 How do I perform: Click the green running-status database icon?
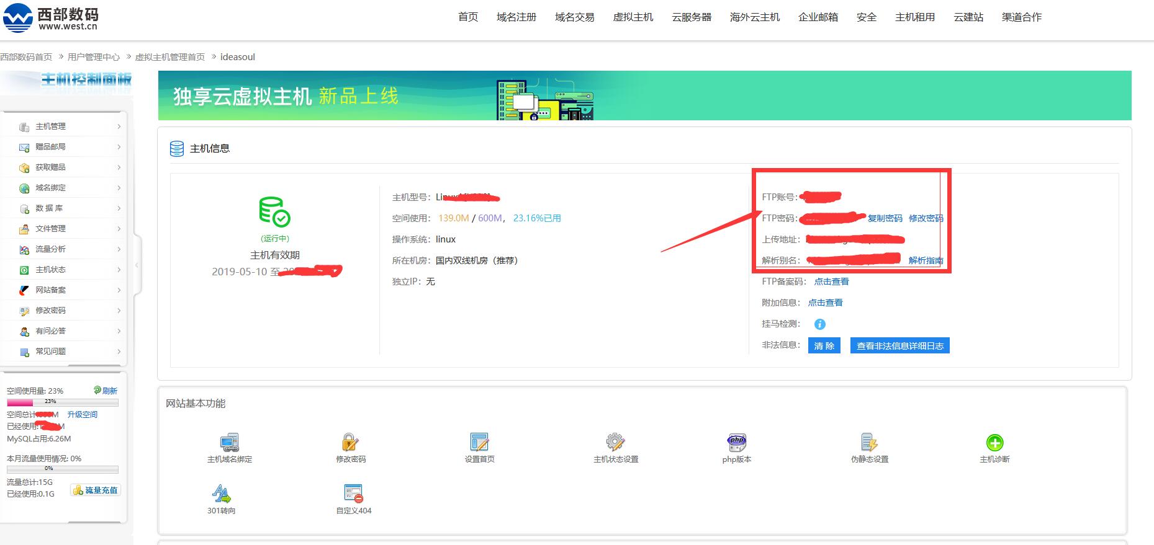274,212
